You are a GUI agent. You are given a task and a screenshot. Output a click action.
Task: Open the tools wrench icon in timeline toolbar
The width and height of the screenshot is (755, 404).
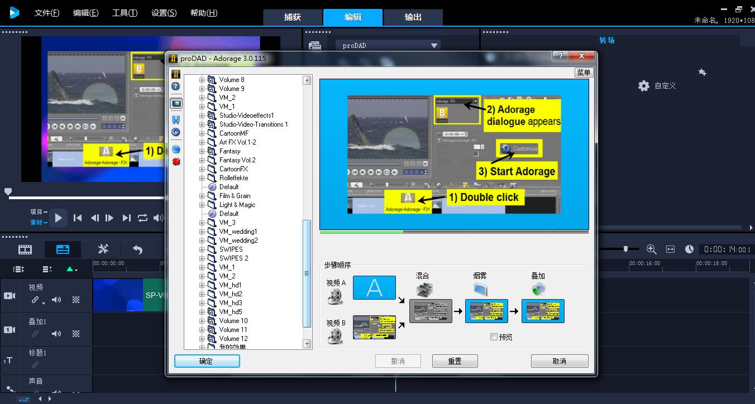pyautogui.click(x=103, y=249)
